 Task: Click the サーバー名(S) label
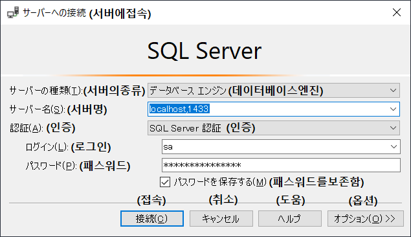[x=38, y=109]
